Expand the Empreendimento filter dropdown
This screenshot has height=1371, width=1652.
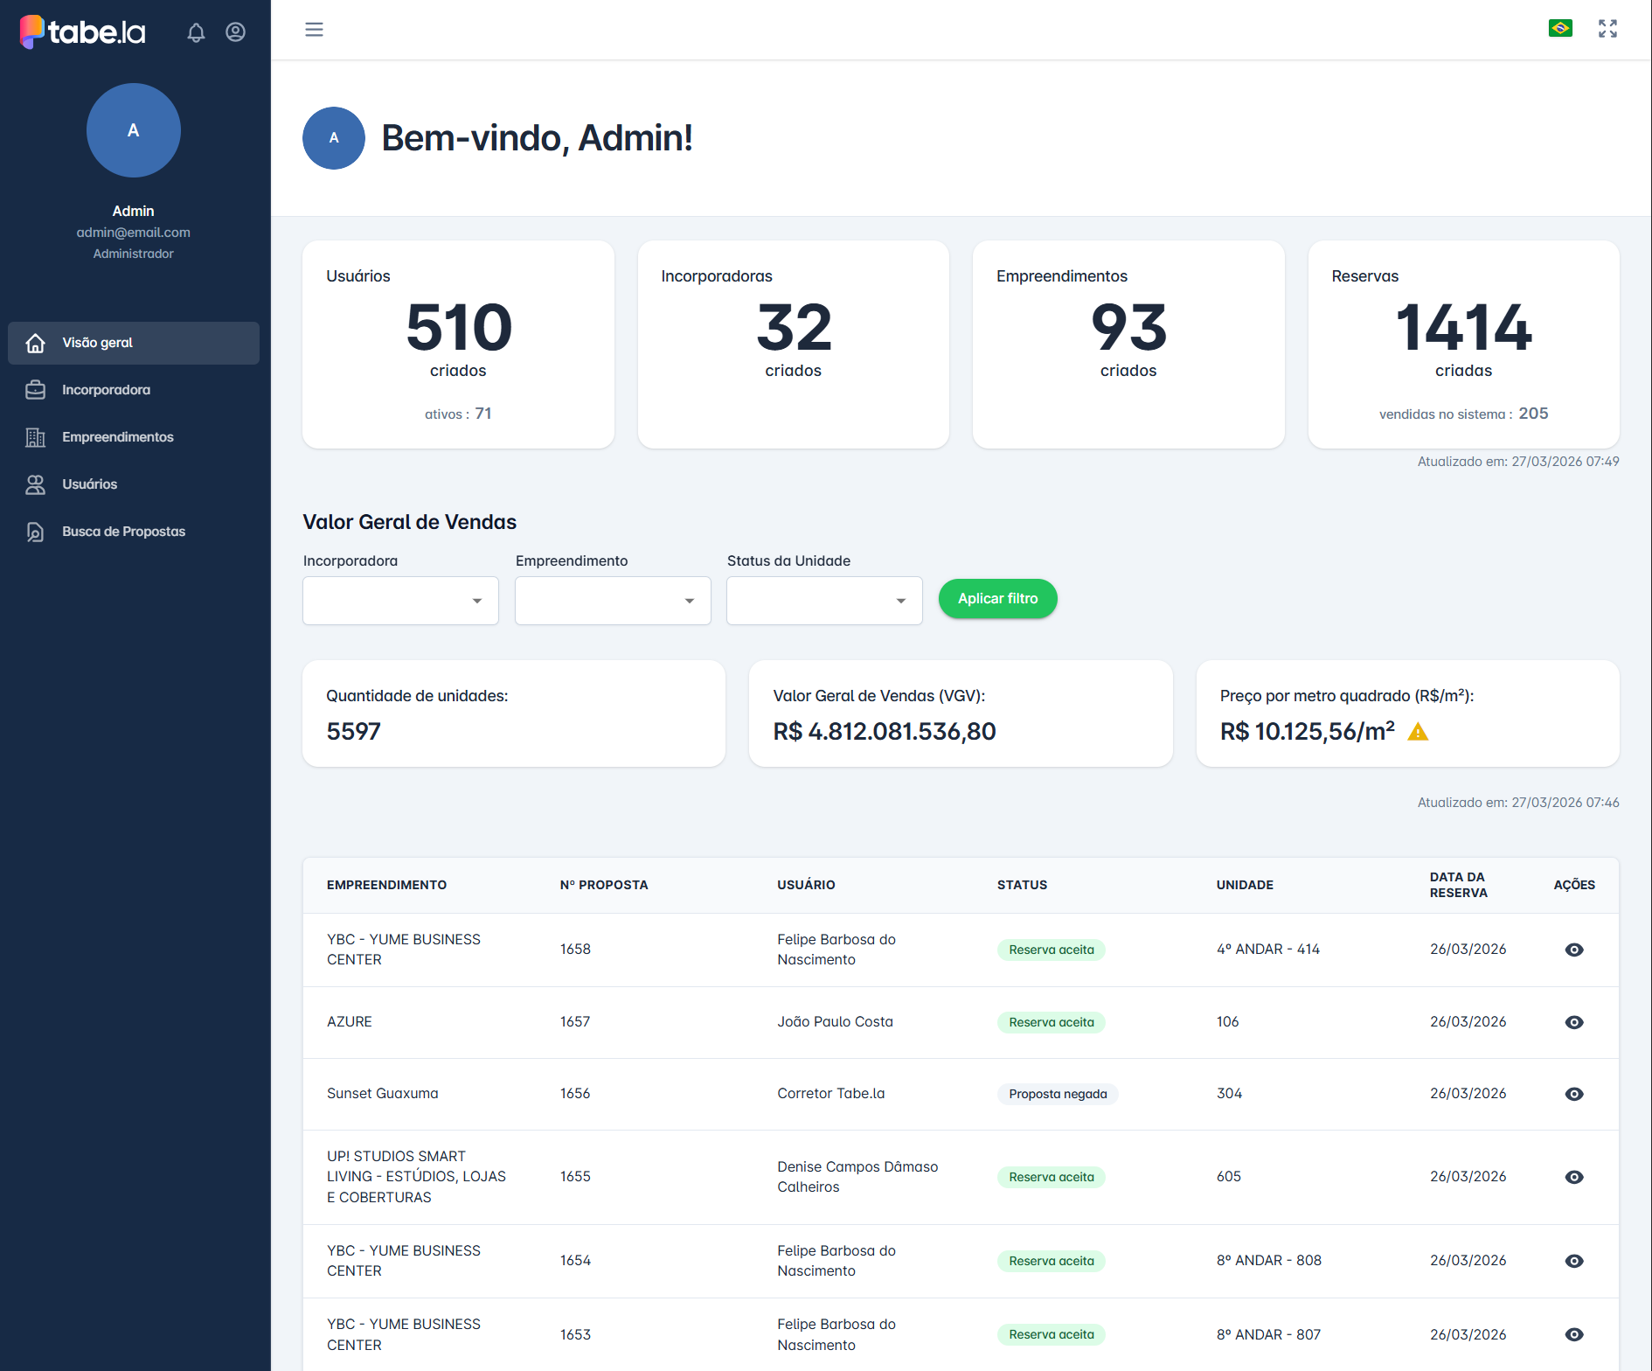click(613, 601)
